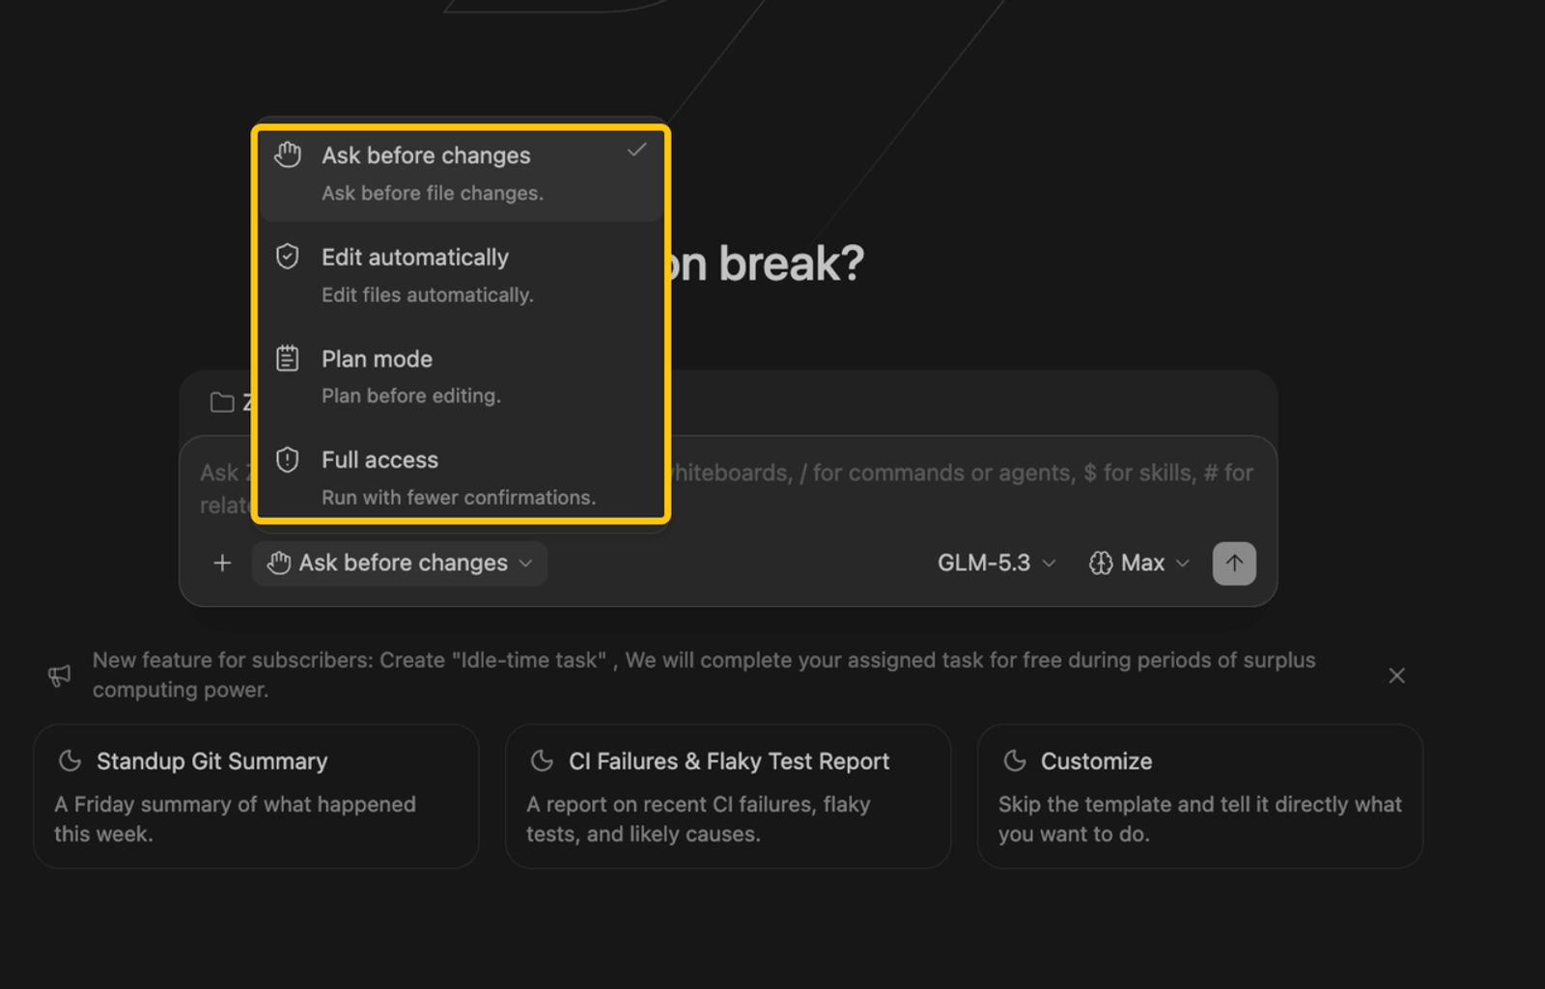Click the send arrow button
The image size is (1545, 989).
1234,563
